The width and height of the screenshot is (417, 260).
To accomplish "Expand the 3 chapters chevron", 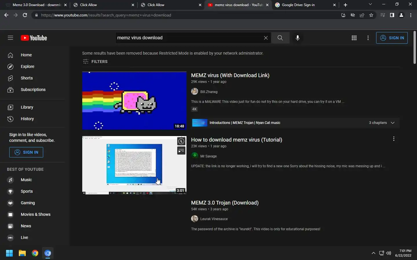I will (393, 123).
